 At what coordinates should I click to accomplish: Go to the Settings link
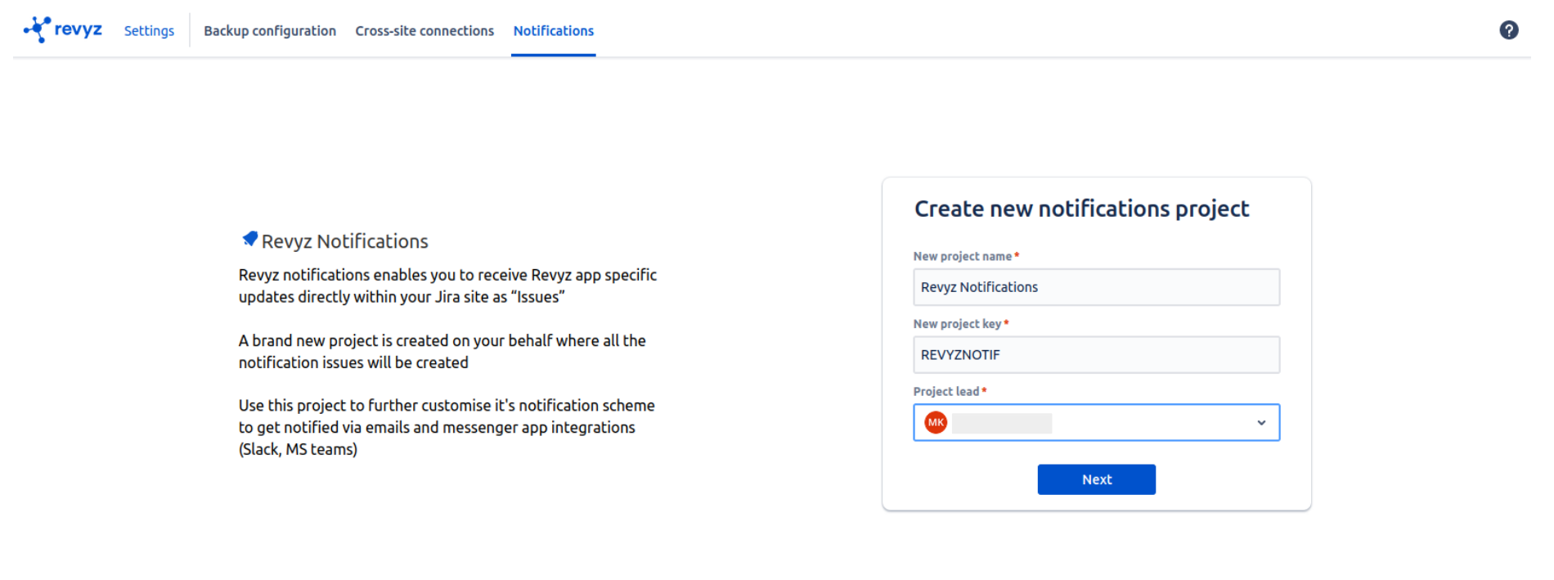149,31
